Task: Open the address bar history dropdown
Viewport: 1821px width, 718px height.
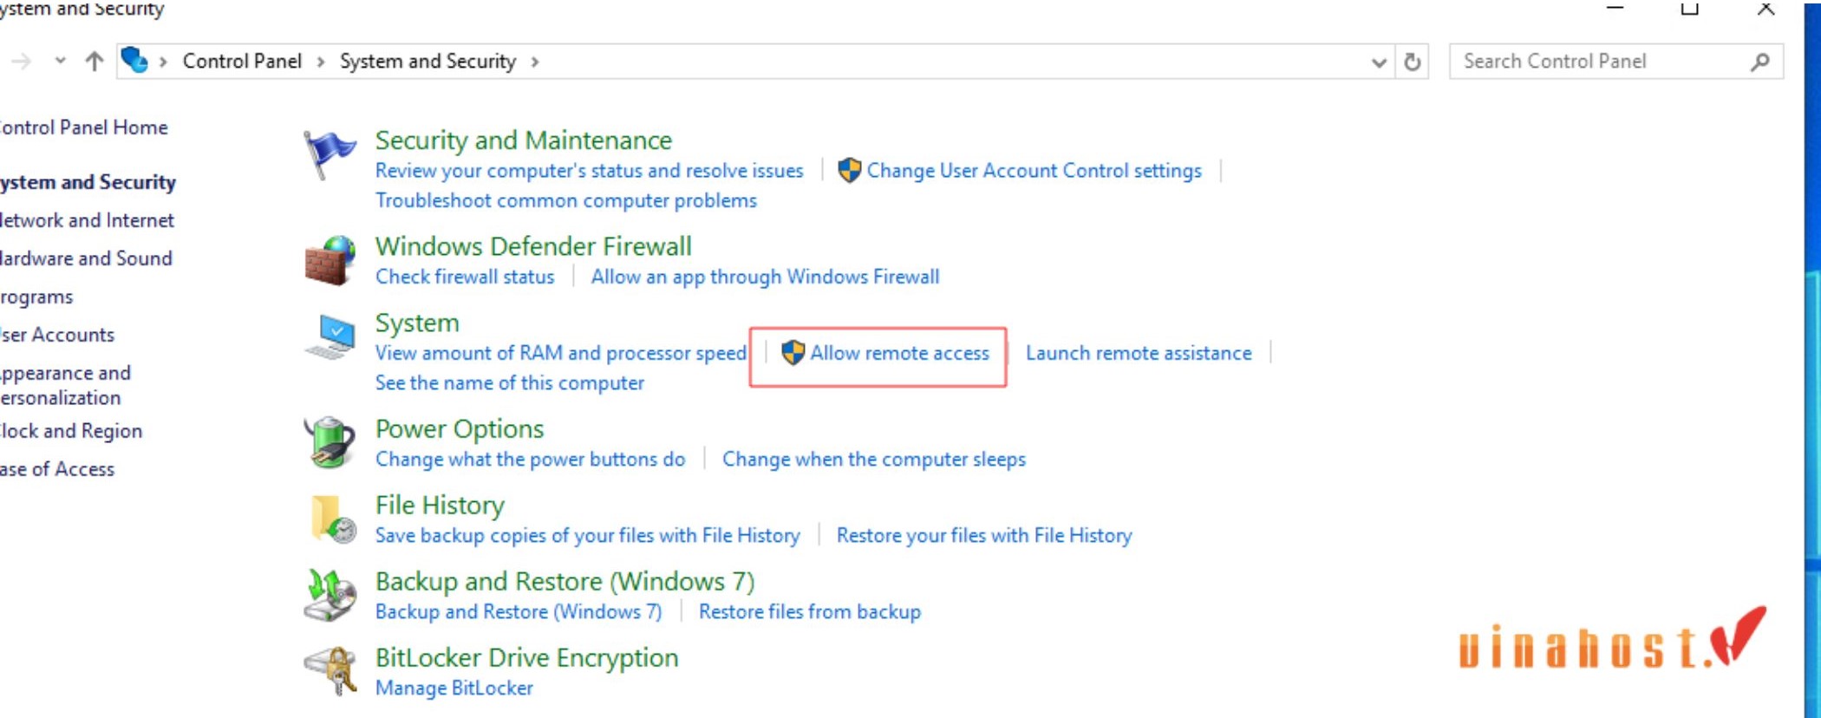Action: [x=1379, y=62]
